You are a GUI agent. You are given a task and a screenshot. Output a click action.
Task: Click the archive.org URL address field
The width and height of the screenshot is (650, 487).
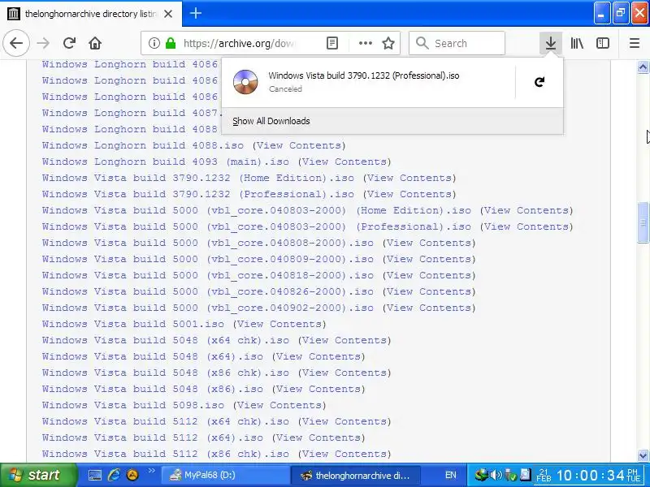(x=238, y=43)
